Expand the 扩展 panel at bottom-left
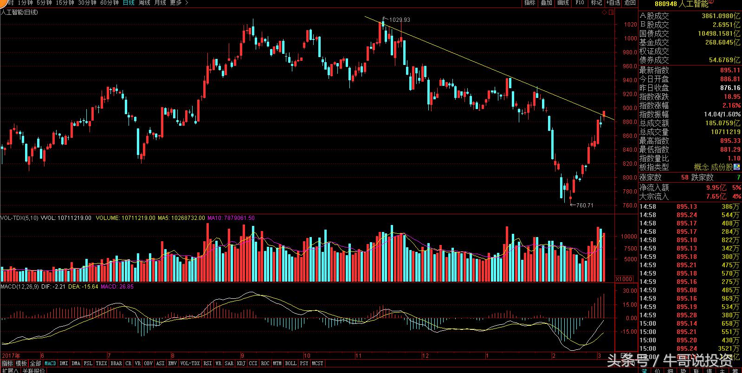The height and width of the screenshot is (373, 742). (10, 371)
